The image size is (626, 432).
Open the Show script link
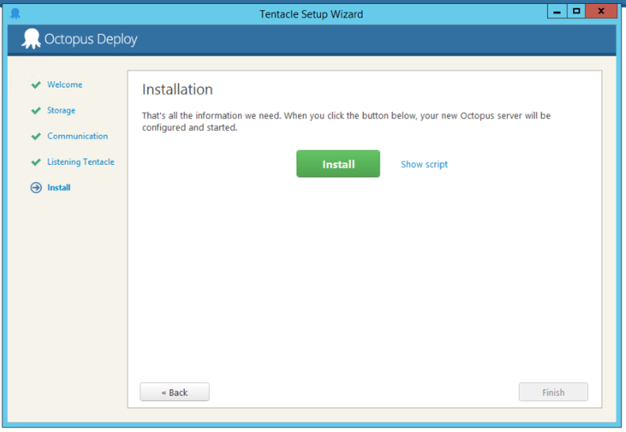click(424, 164)
